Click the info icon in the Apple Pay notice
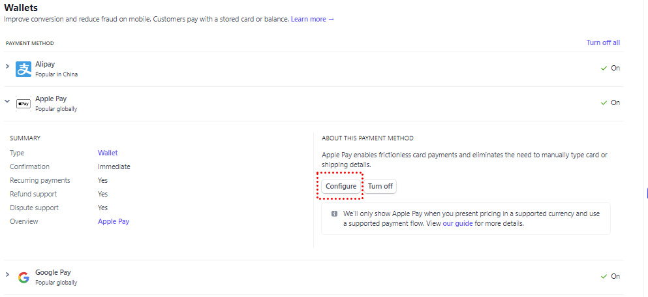 click(334, 213)
